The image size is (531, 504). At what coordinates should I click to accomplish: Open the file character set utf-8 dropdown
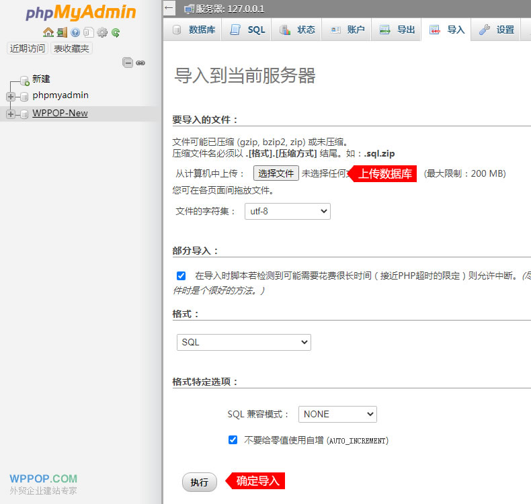(x=287, y=211)
